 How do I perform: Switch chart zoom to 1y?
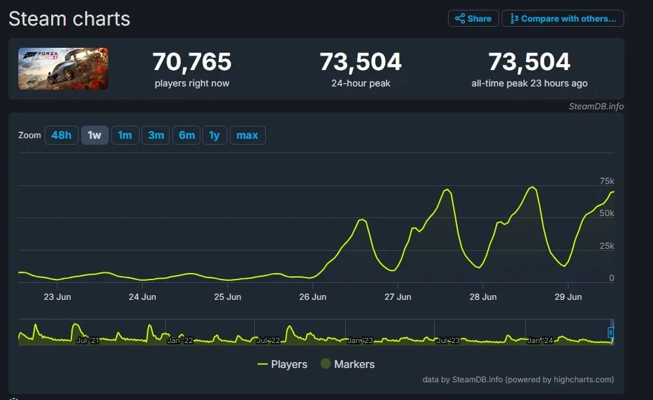(214, 136)
